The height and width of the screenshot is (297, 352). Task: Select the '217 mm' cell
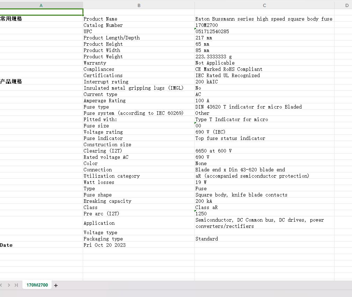[x=264, y=37]
